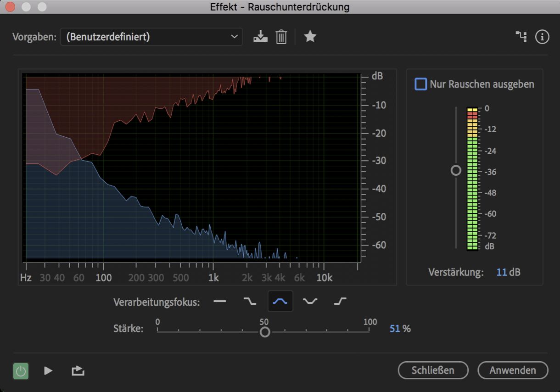Enable Nur Rauschen ausgeben checkbox
Image resolution: width=560 pixels, height=392 pixels.
pyautogui.click(x=420, y=84)
